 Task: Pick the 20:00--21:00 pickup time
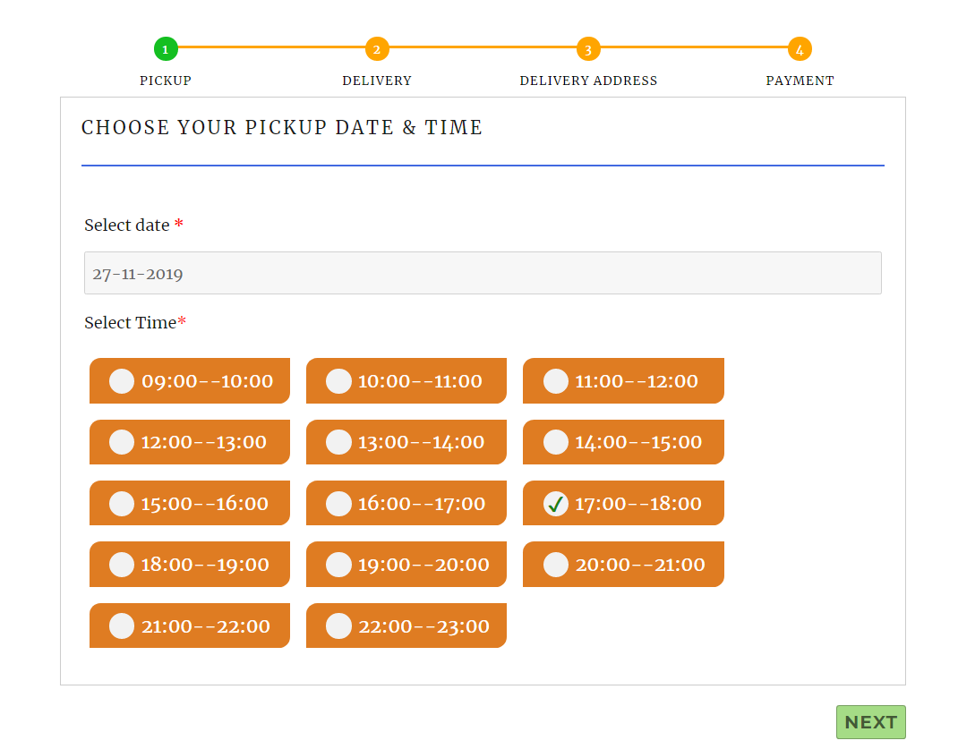point(623,564)
